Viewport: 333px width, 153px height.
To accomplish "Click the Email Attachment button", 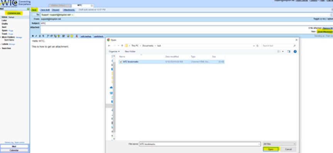I will 325,32.
